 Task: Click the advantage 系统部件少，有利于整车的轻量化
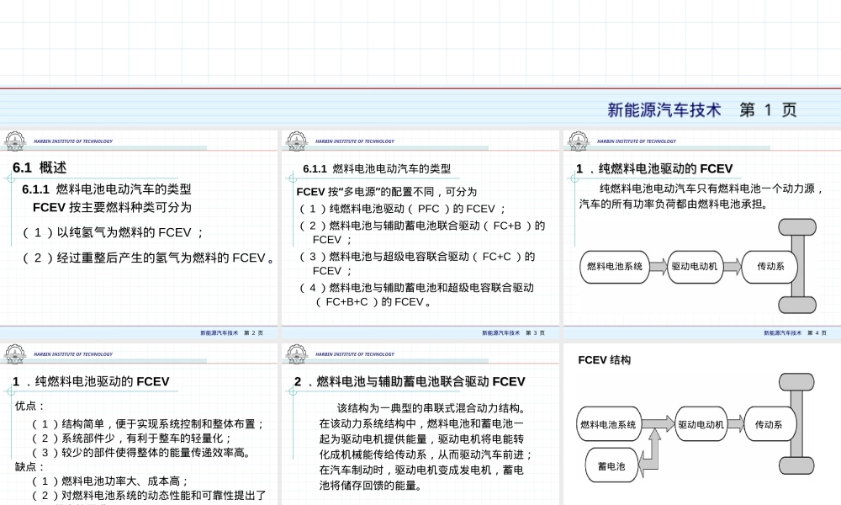tap(132, 438)
